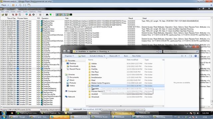The width and height of the screenshot is (213, 119).
Task: Click AppData in the Explorer breadcrumb
Action: tap(93, 52)
